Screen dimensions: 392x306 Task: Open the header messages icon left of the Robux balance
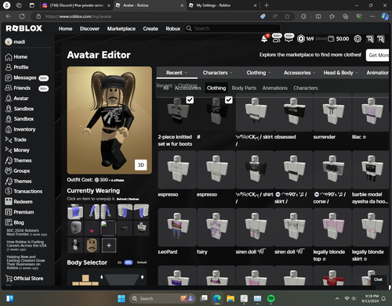pos(289,38)
